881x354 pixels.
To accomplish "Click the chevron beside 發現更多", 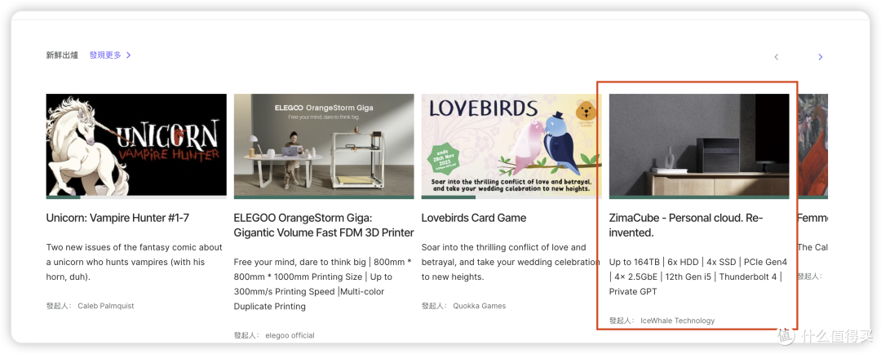I will [129, 55].
